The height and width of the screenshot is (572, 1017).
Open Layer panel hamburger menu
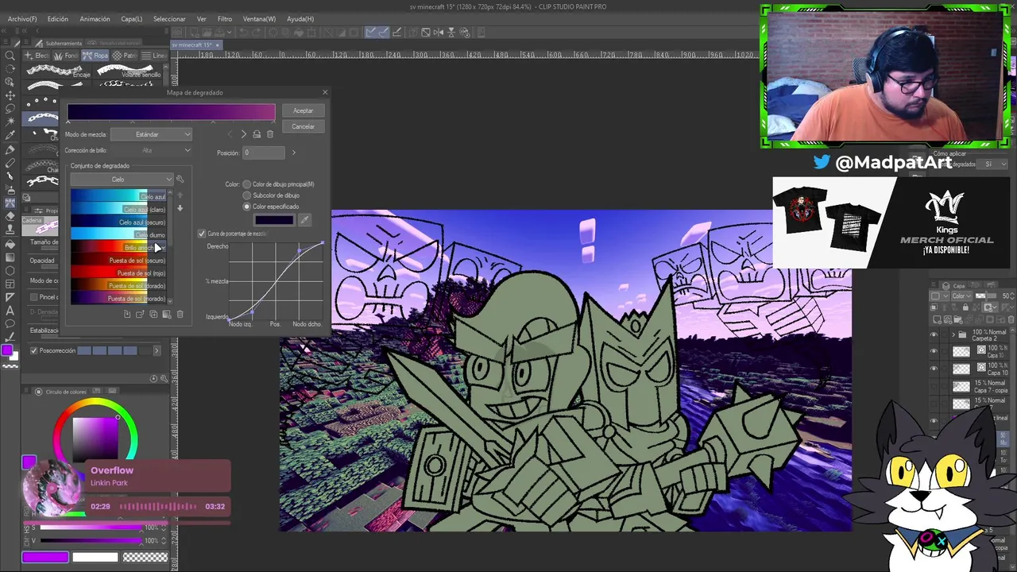935,285
